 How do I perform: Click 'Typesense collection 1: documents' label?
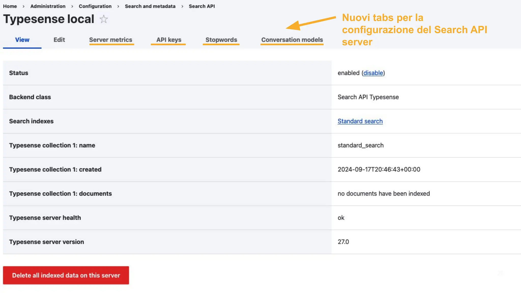point(60,194)
